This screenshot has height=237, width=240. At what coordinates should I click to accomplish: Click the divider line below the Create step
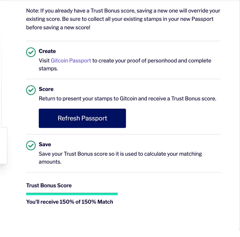point(124,79)
